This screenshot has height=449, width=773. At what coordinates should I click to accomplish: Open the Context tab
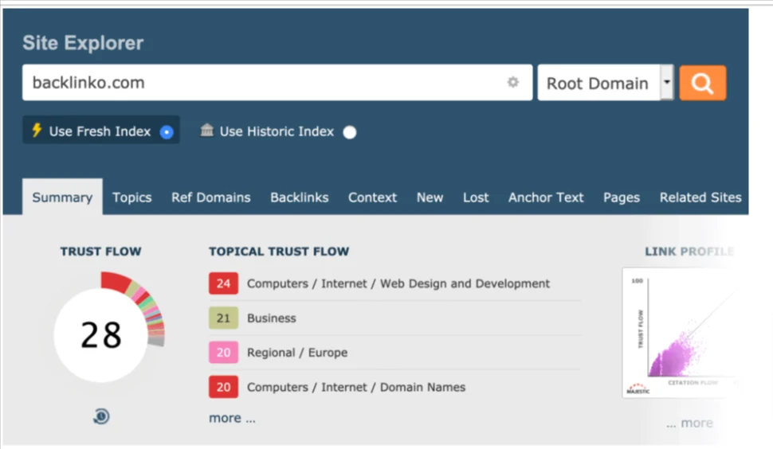click(372, 197)
